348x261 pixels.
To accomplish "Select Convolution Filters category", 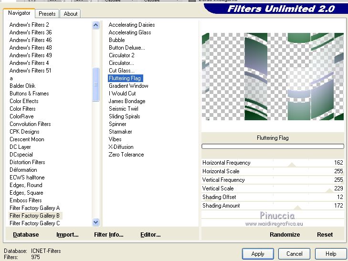I will (30, 124).
